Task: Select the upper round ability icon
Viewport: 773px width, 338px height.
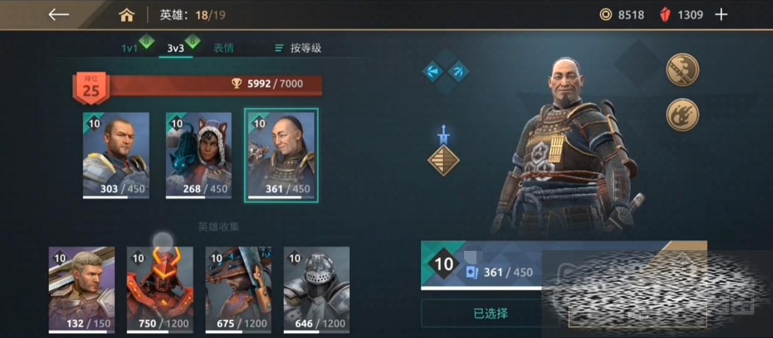Action: 682,70
